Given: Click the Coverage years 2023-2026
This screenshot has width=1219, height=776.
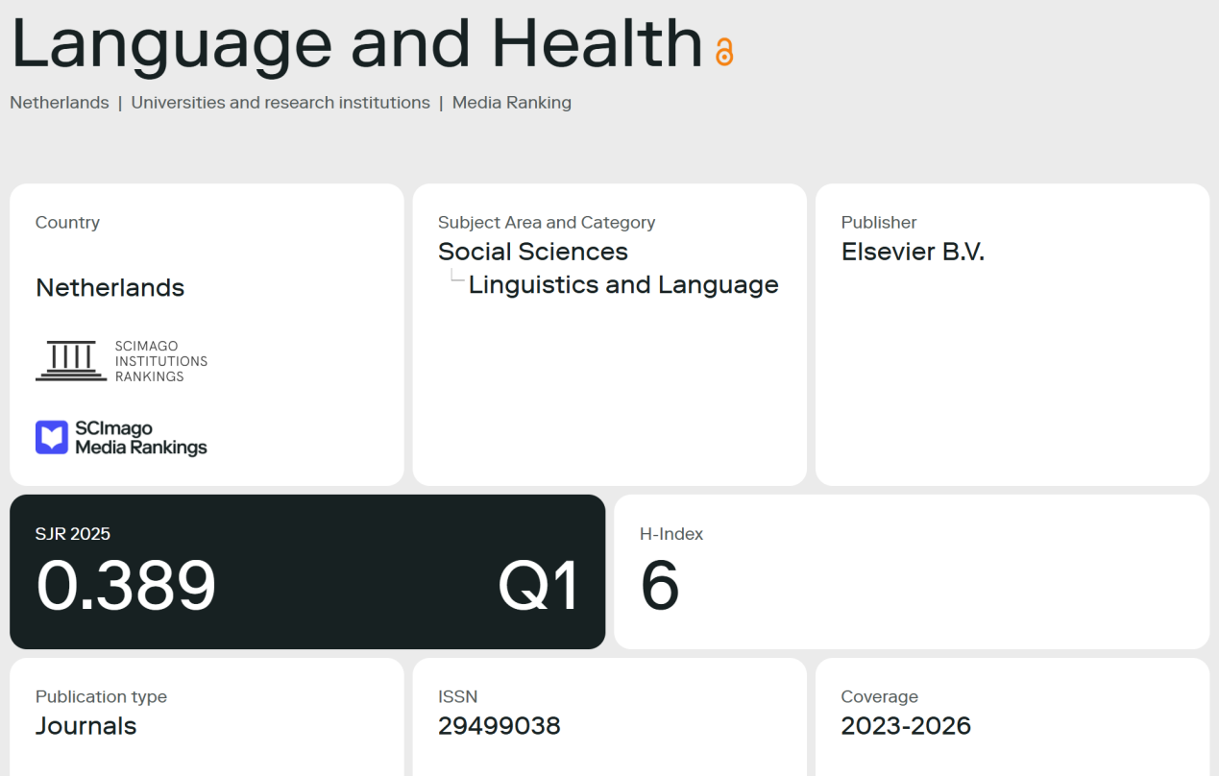Looking at the screenshot, I should tap(906, 726).
